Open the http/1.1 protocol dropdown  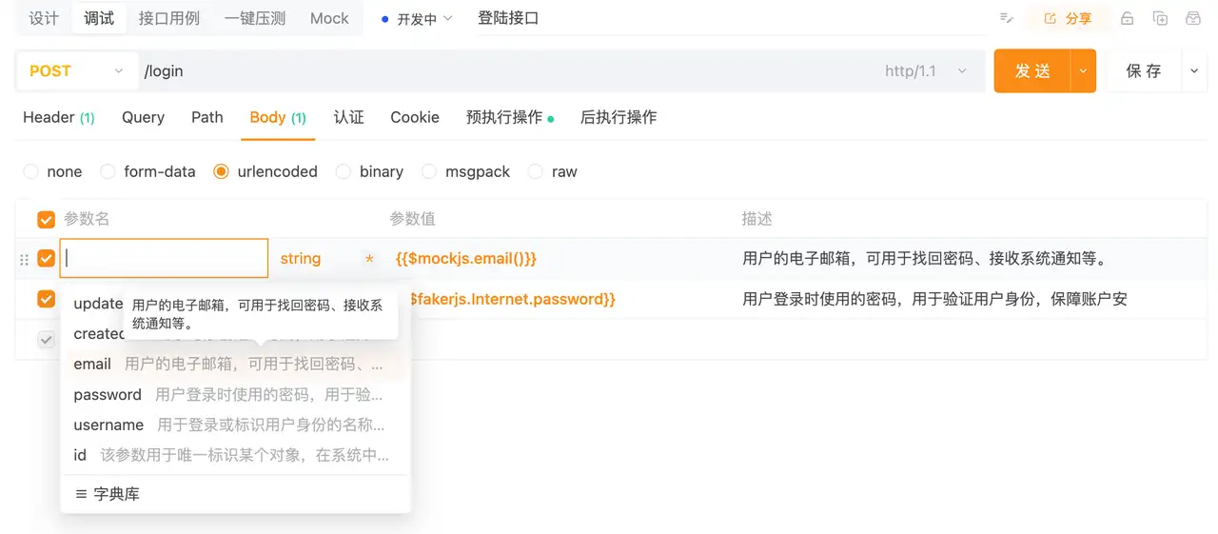tap(926, 71)
